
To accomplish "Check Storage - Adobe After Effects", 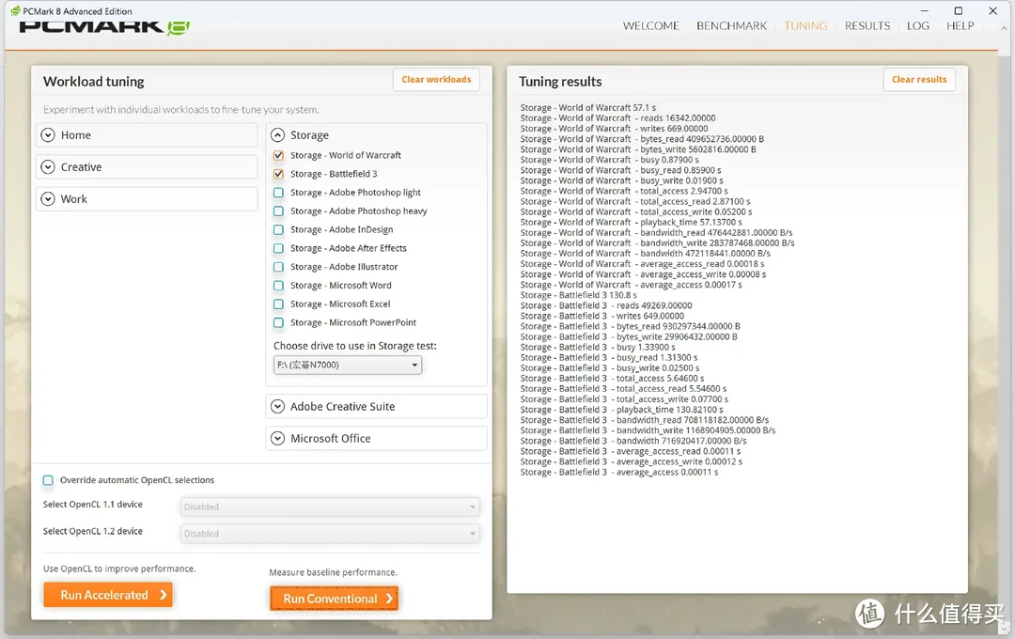I will (278, 248).
